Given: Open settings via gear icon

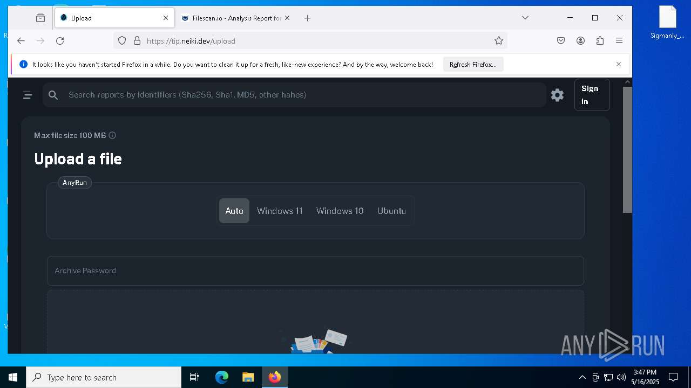Looking at the screenshot, I should pos(557,95).
